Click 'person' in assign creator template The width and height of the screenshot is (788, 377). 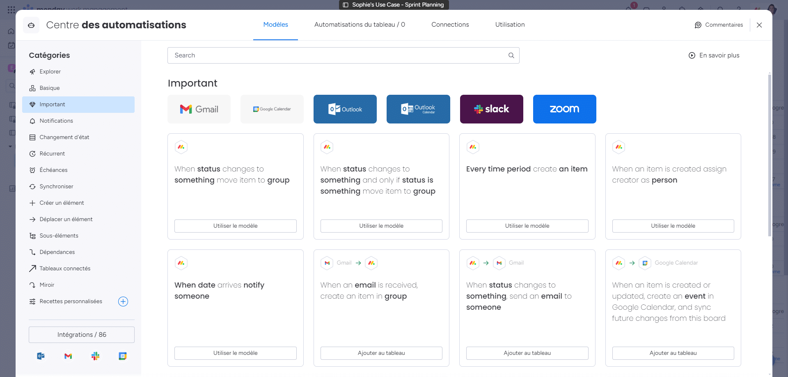(x=664, y=180)
